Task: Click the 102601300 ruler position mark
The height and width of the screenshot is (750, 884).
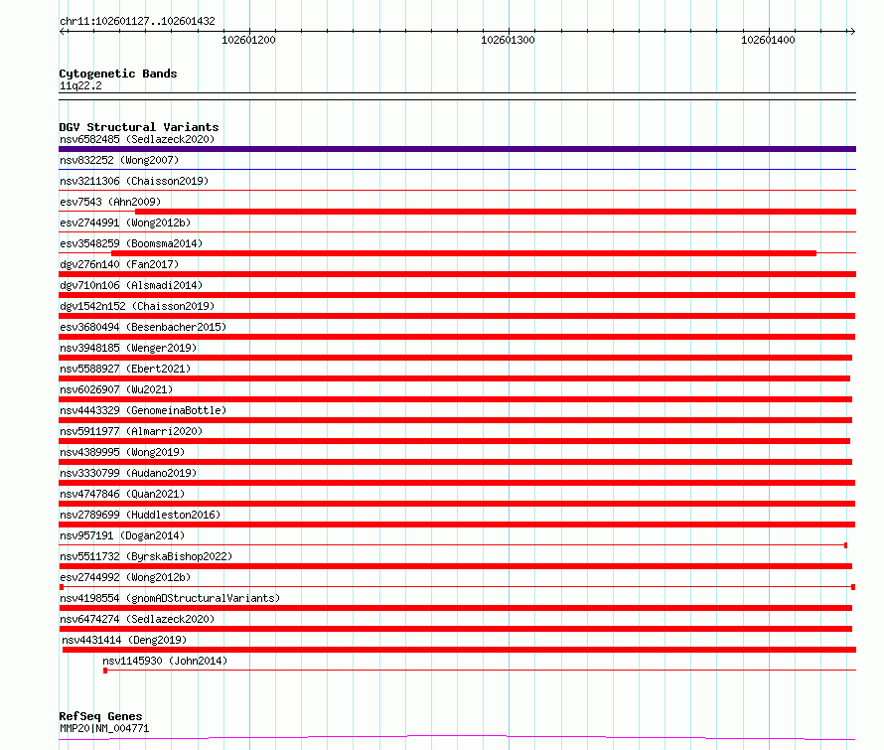Action: click(508, 40)
